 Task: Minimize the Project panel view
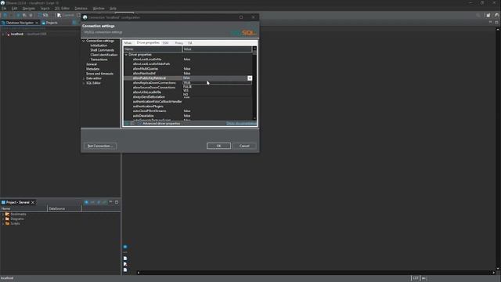point(110,202)
